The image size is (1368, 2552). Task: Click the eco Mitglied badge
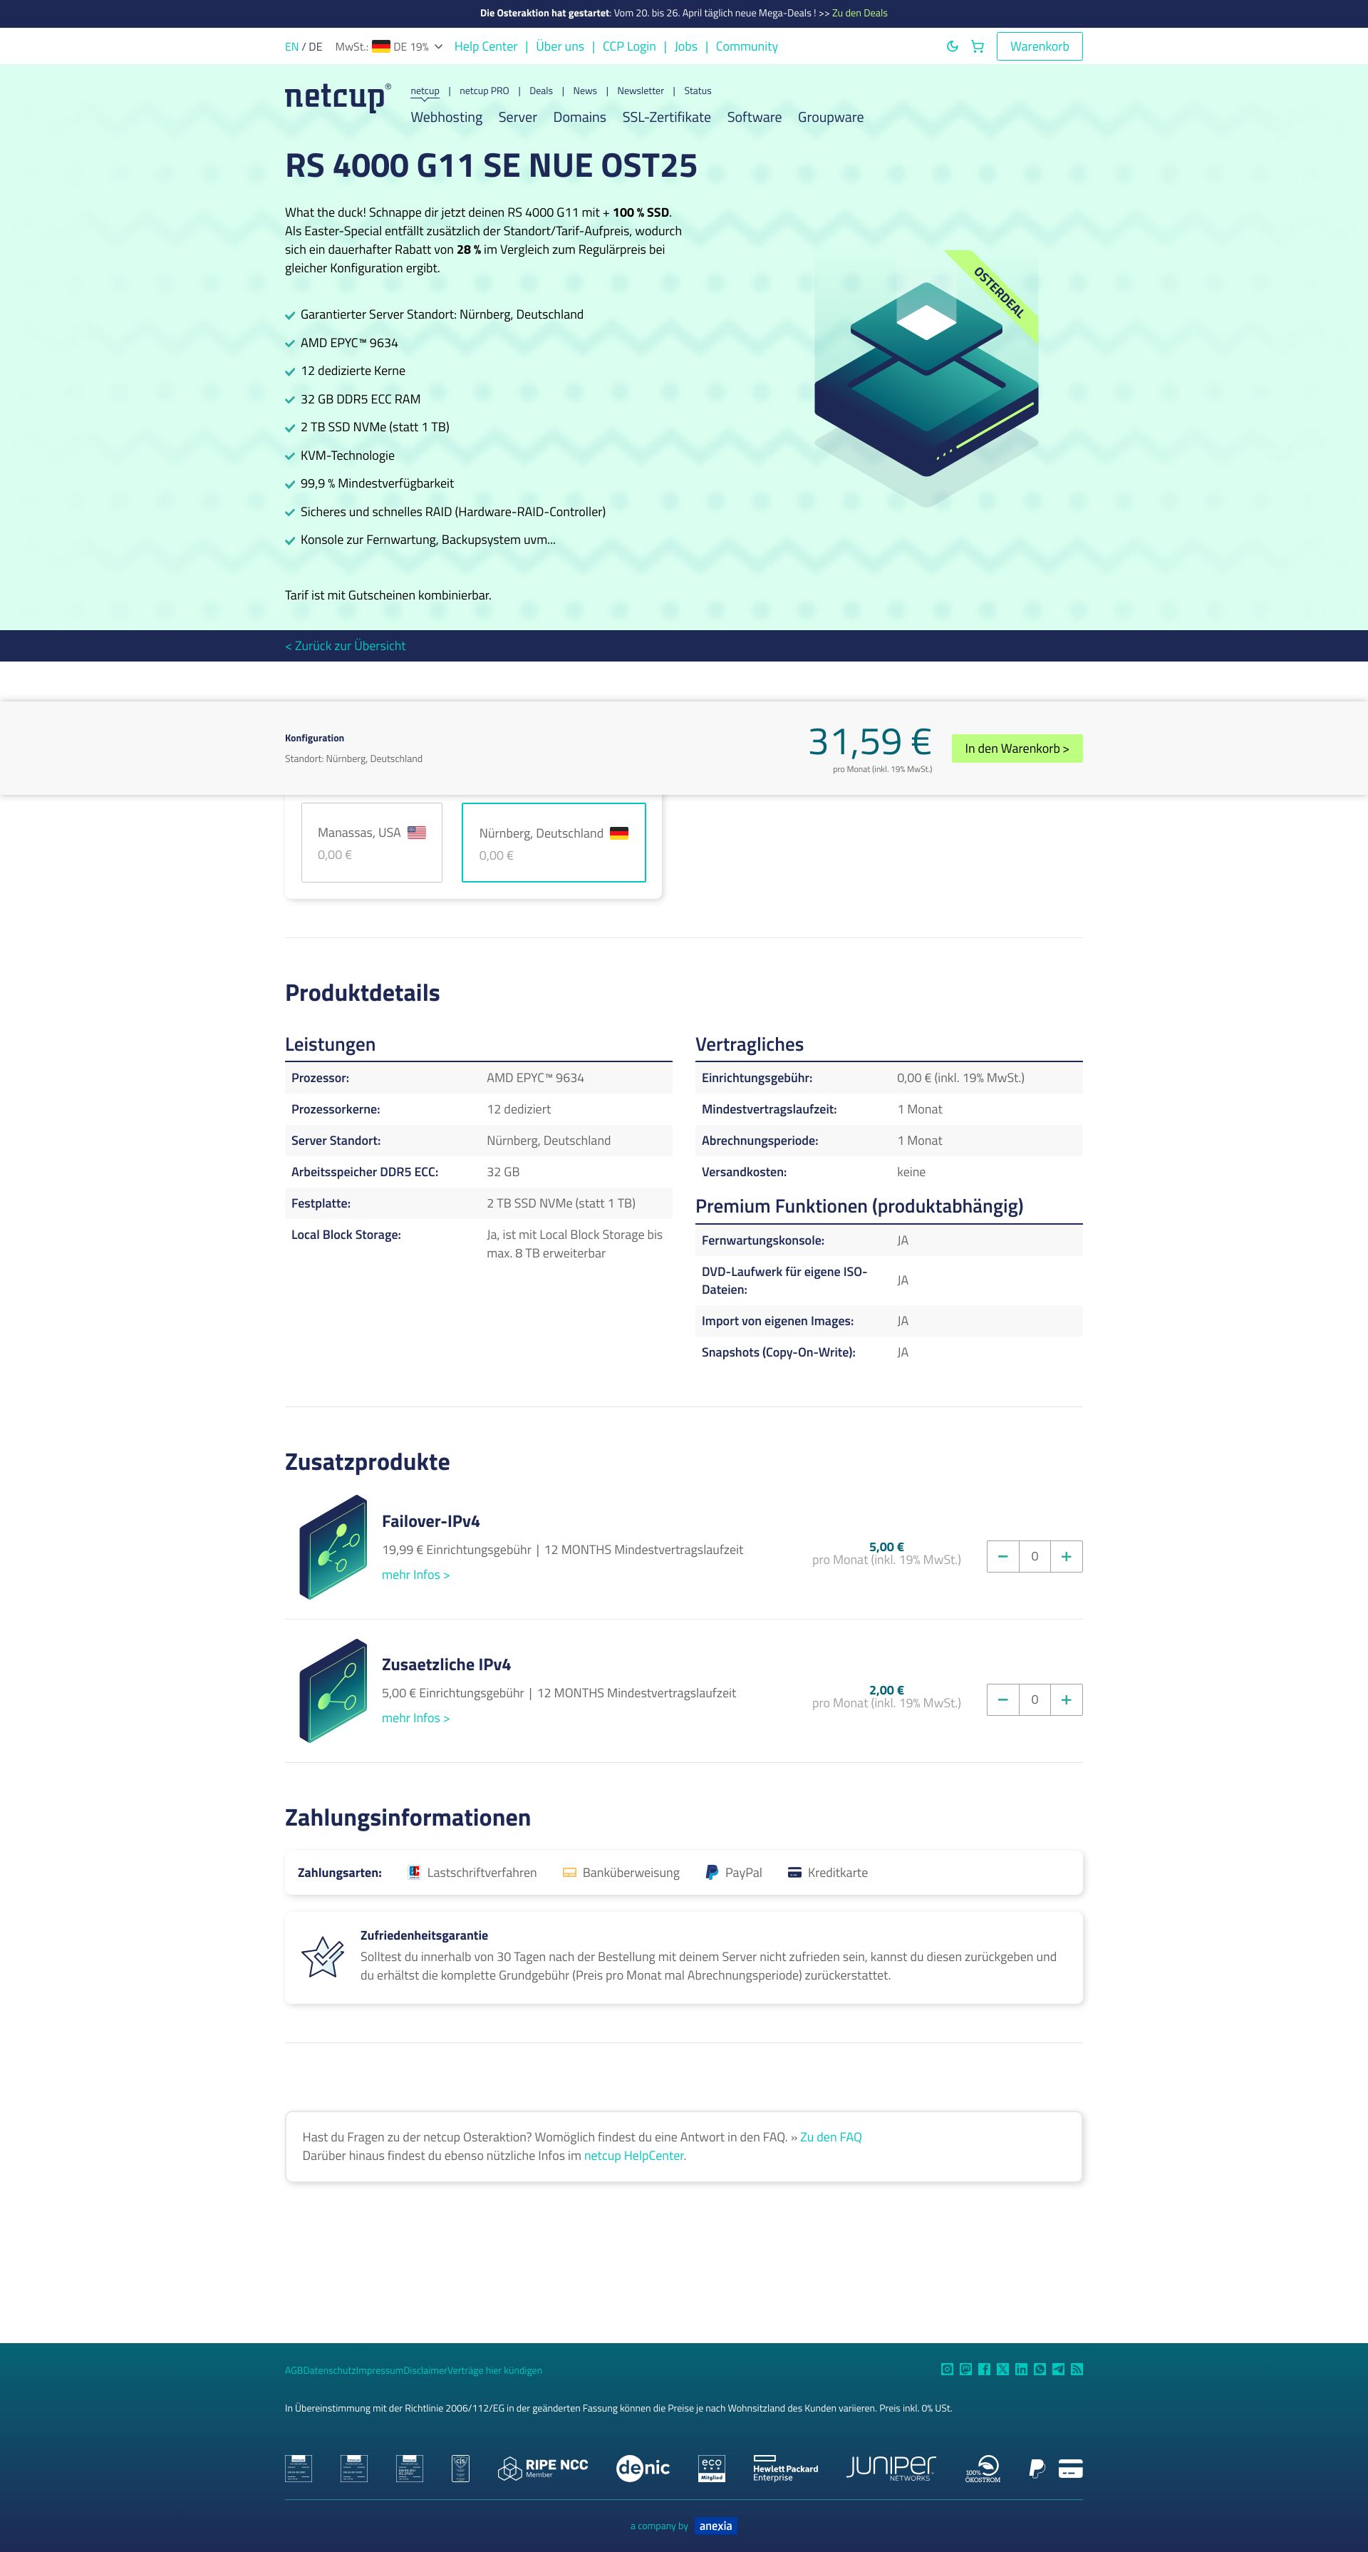pyautogui.click(x=712, y=2468)
